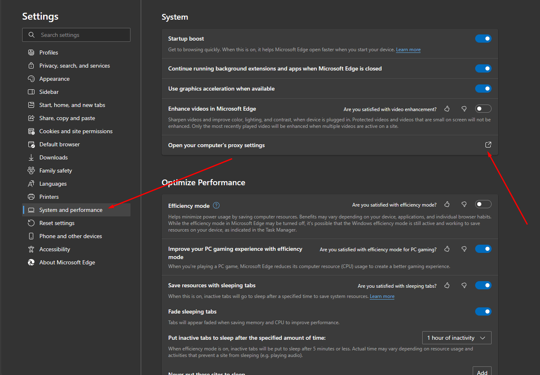Viewport: 540px width, 375px height.
Task: Give thumbs up for sleeping tabs
Action: [447, 285]
